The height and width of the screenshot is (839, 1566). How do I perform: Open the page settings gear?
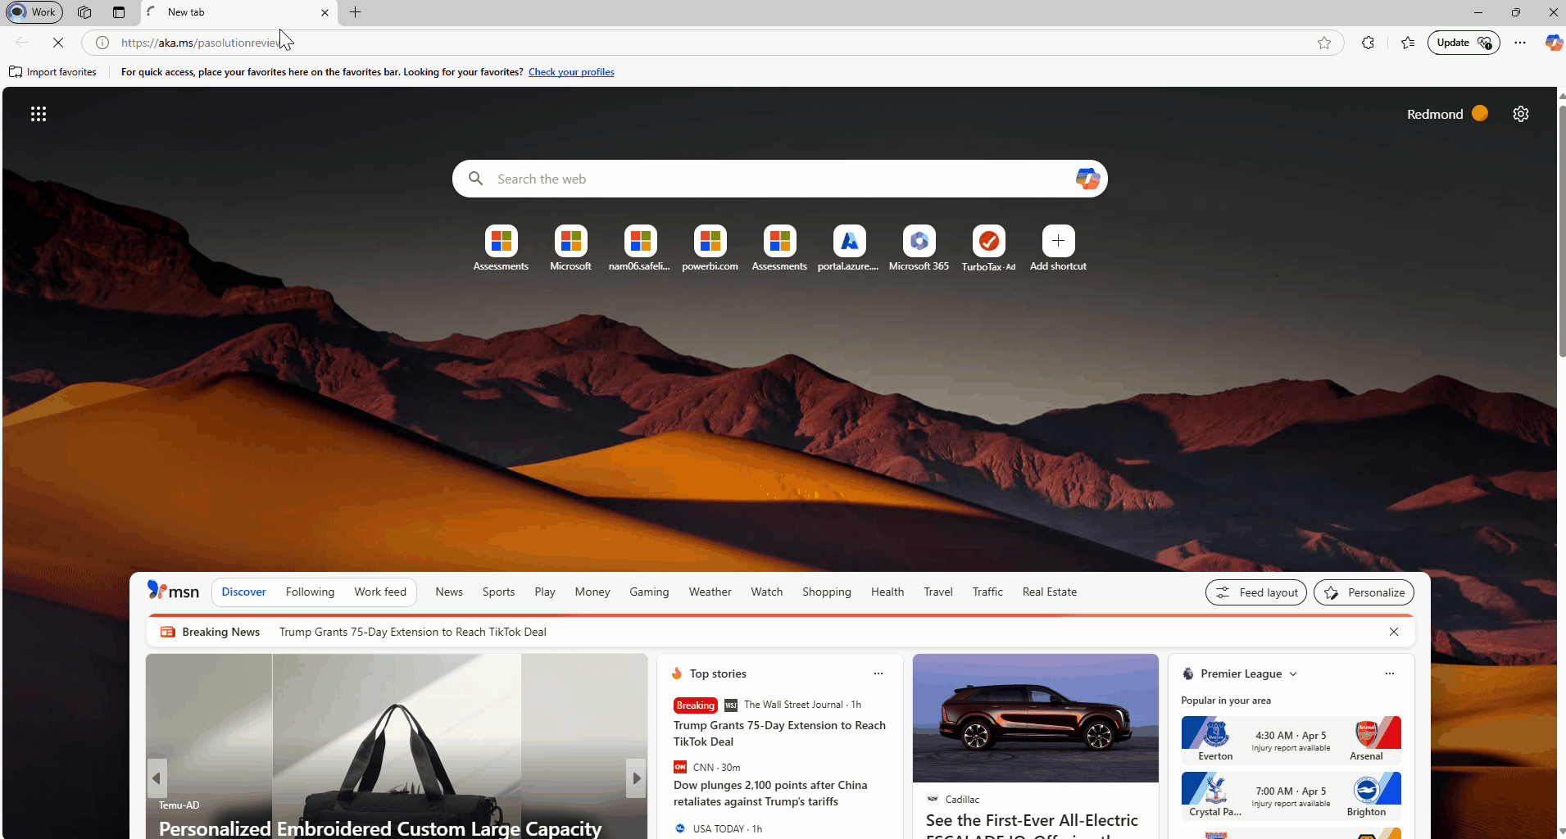(x=1521, y=113)
